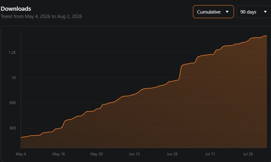
Task: Click the Jul 11 x-axis label
Action: 210,154
